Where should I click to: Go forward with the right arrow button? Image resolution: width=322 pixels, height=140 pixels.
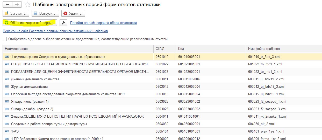(x=17, y=5)
